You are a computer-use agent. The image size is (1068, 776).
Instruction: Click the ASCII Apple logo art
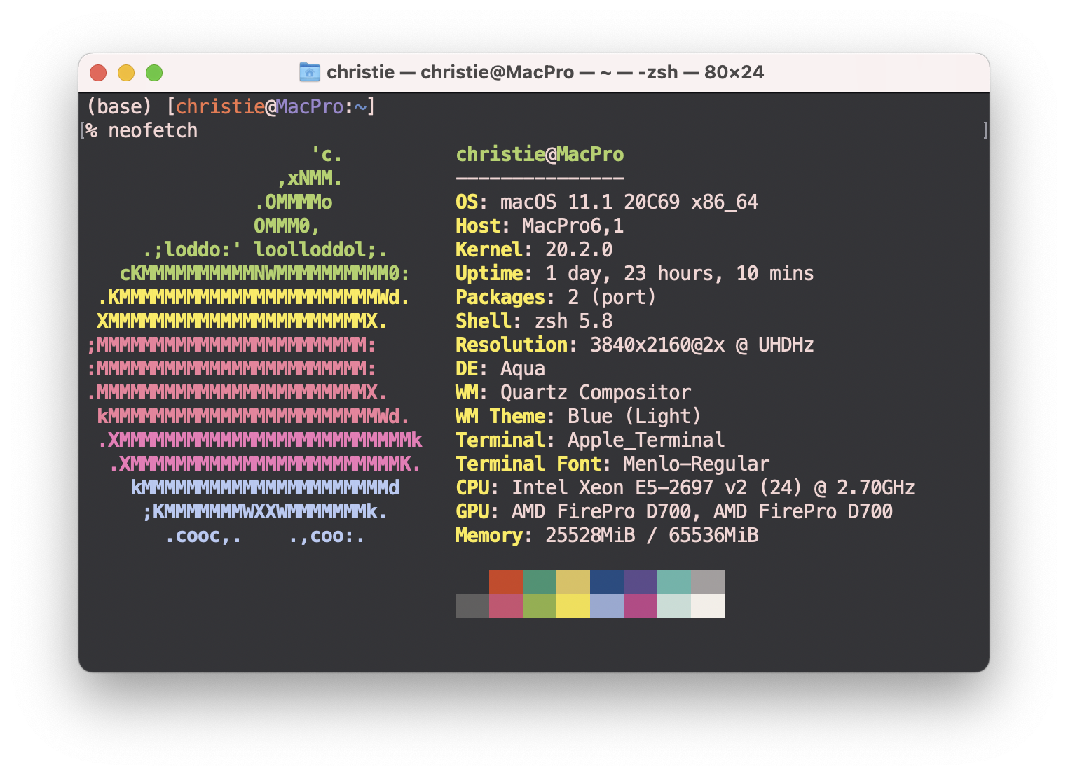255,345
